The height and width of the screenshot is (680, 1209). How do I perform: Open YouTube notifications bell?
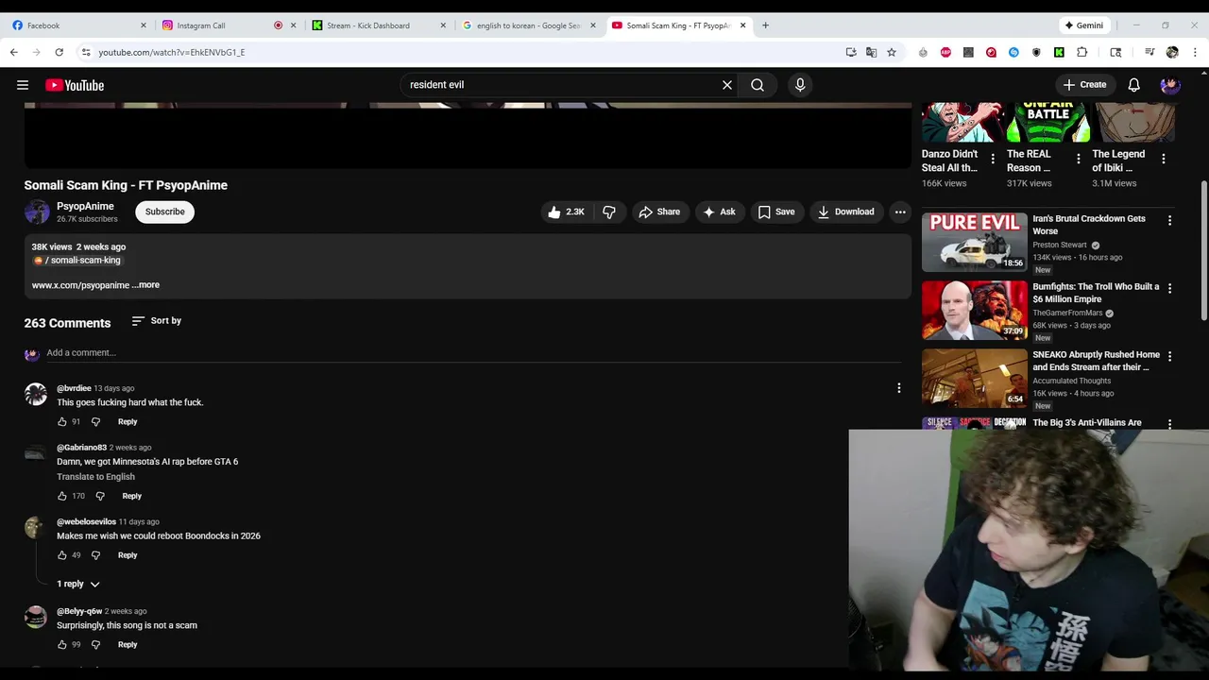[x=1133, y=85]
